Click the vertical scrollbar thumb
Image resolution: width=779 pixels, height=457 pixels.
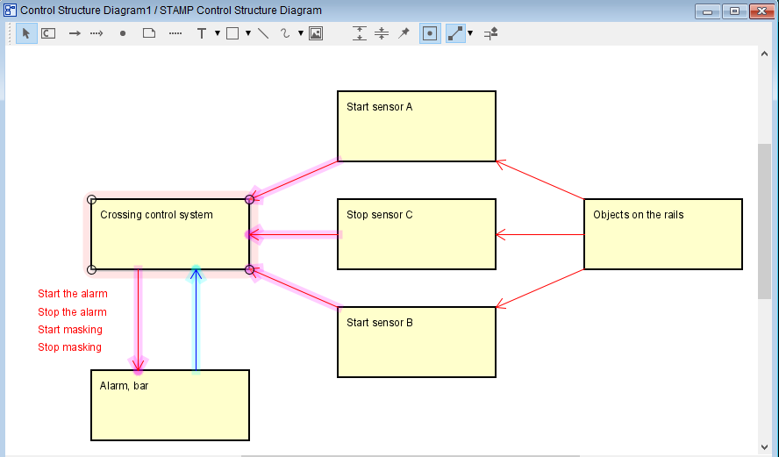coord(764,221)
